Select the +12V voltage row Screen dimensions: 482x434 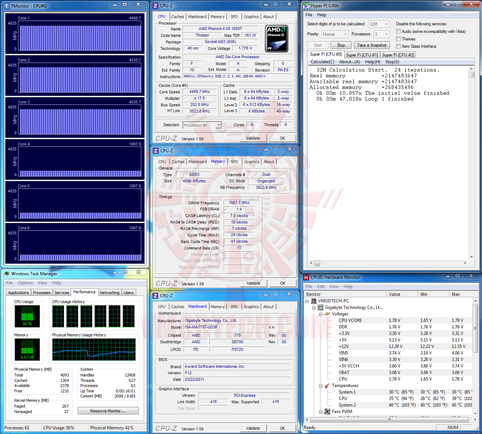pyautogui.click(x=388, y=346)
